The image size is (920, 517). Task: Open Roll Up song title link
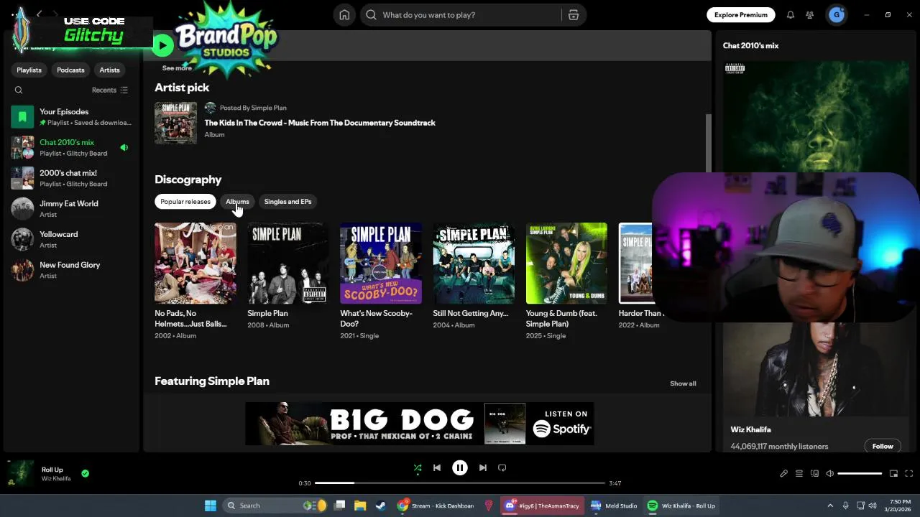tap(52, 470)
